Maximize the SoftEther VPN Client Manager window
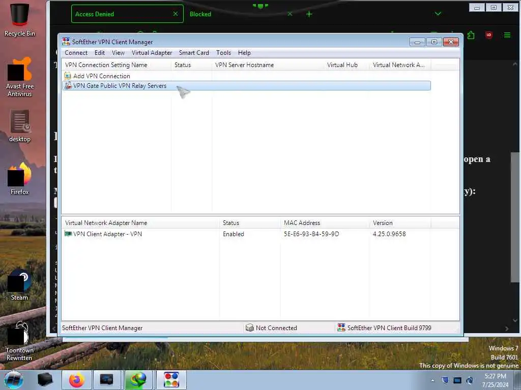The image size is (521, 390). (x=434, y=42)
